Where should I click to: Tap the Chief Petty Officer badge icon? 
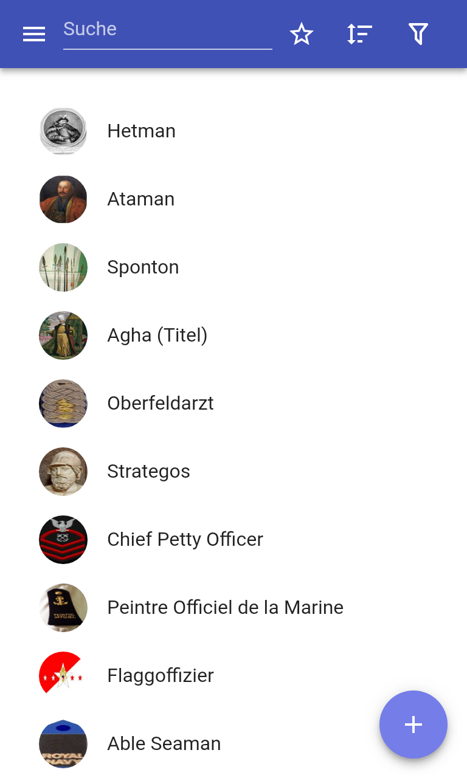(x=63, y=540)
